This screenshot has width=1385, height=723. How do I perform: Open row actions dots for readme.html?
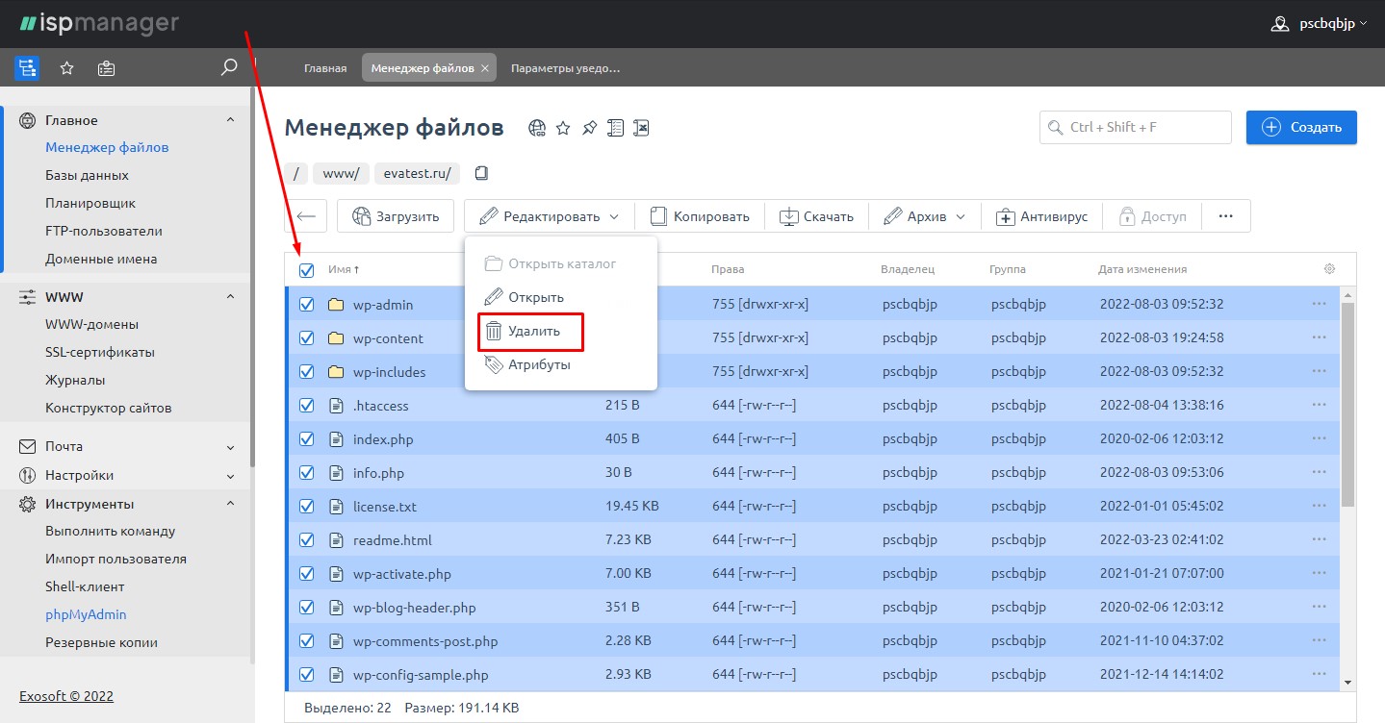point(1319,539)
